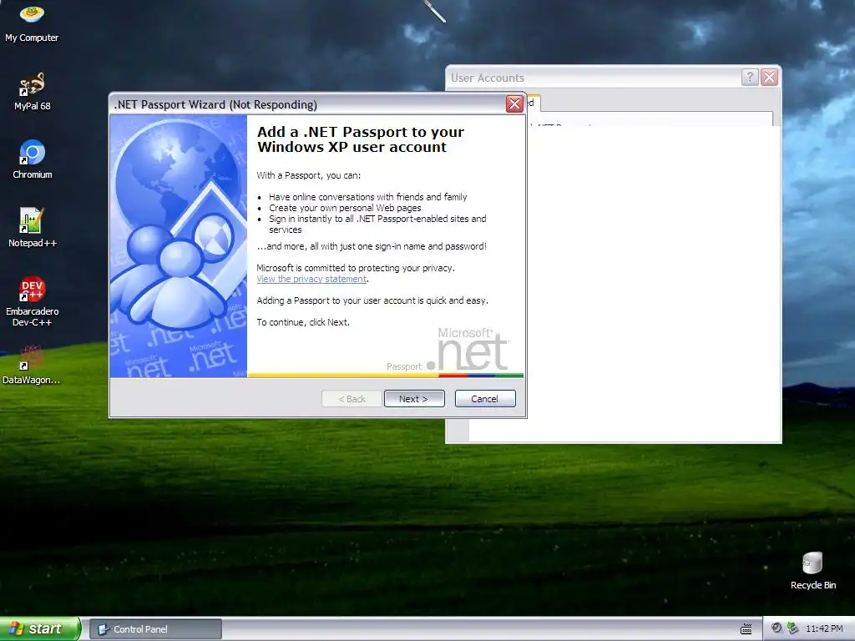Click the Safely Remove Hardware tray icon

click(793, 628)
